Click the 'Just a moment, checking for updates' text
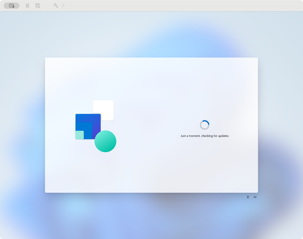 coord(205,136)
